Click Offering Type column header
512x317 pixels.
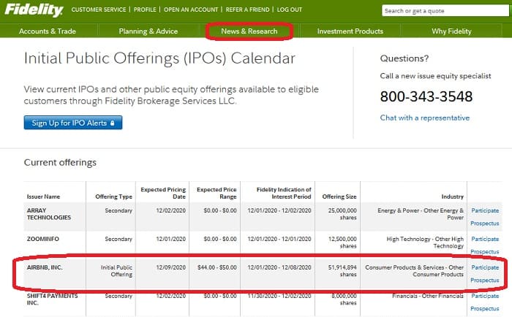coord(113,196)
